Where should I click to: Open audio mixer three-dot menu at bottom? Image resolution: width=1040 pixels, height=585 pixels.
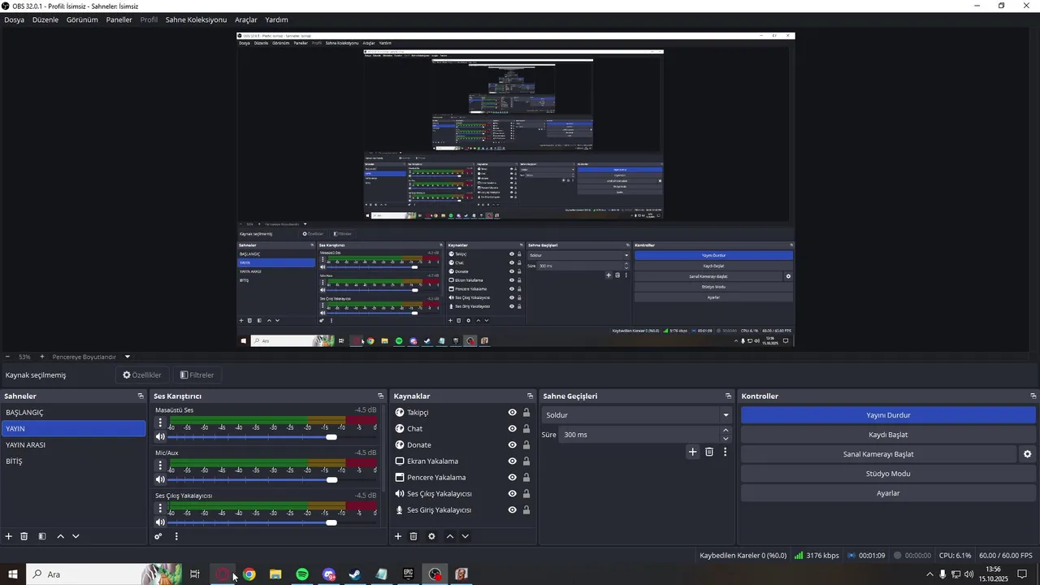tap(176, 536)
